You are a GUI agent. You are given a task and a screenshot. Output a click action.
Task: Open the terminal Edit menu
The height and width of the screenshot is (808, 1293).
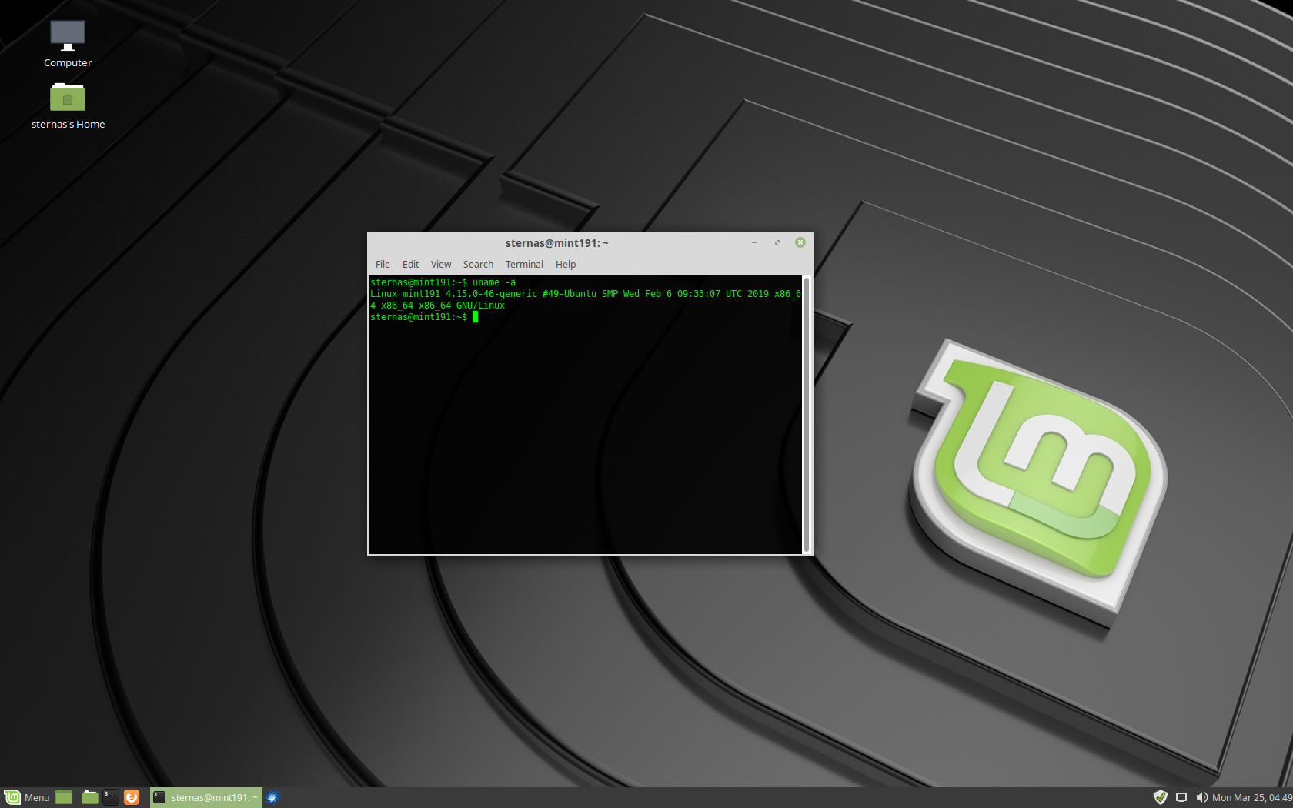pyautogui.click(x=410, y=264)
